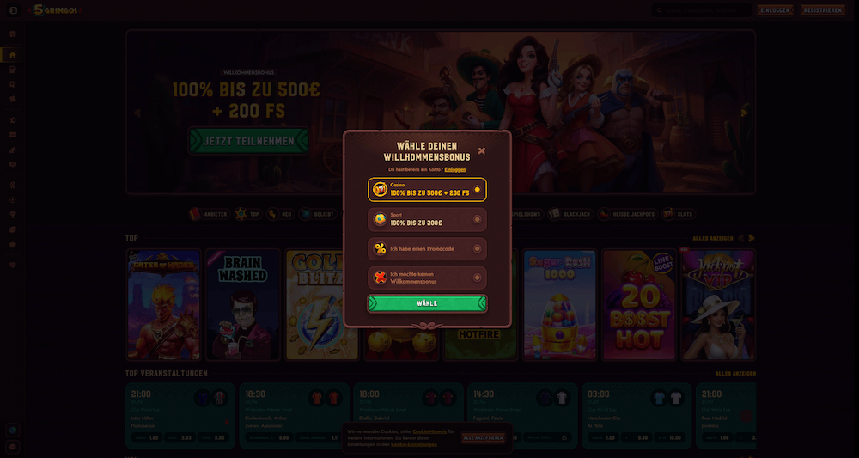Close the Willkommensbonus dialog with the X

point(482,150)
